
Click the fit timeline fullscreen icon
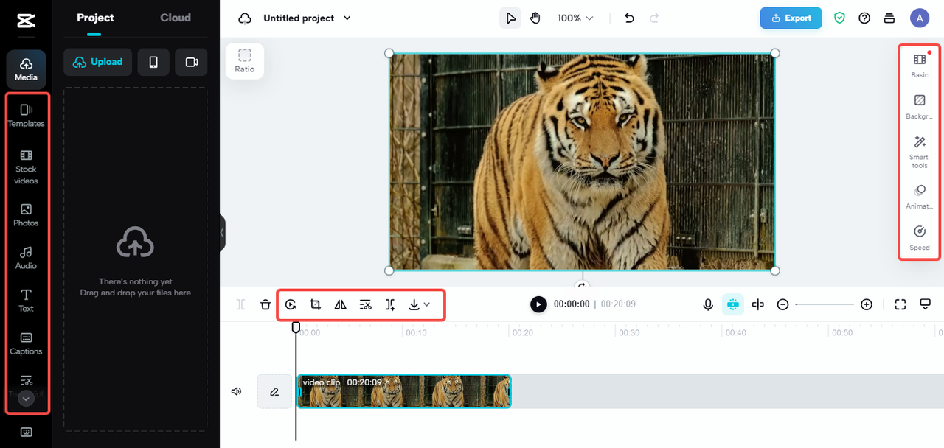click(900, 304)
